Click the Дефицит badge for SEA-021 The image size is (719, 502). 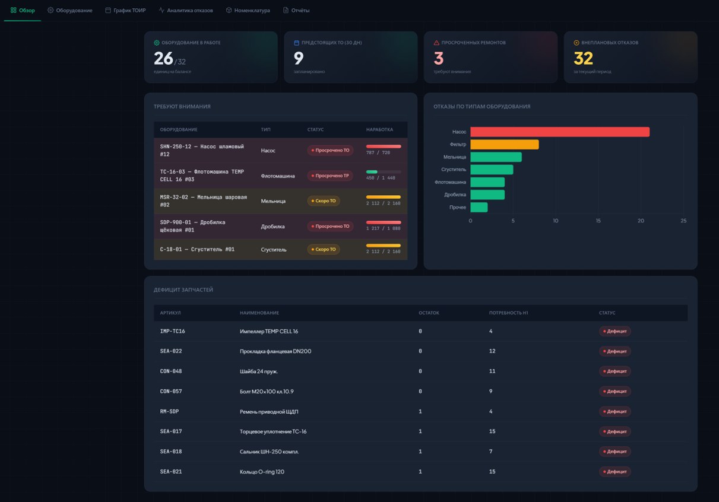pyautogui.click(x=615, y=472)
